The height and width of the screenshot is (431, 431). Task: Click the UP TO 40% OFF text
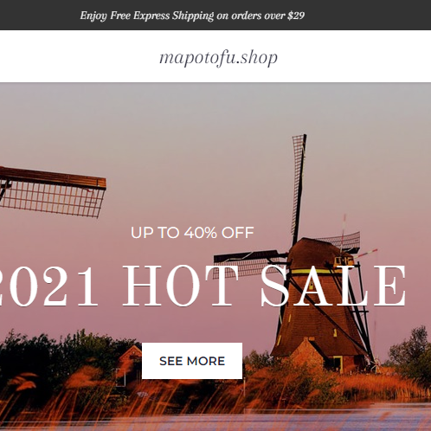click(x=192, y=233)
